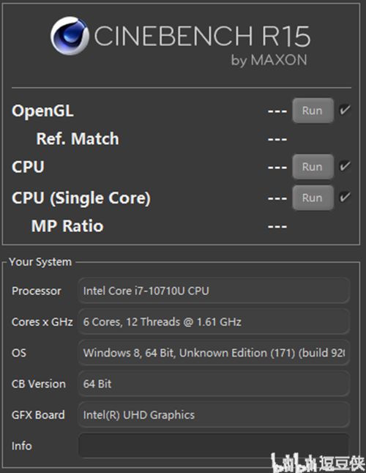
Task: Toggle the CPU Single Core checkbox
Action: click(x=345, y=197)
